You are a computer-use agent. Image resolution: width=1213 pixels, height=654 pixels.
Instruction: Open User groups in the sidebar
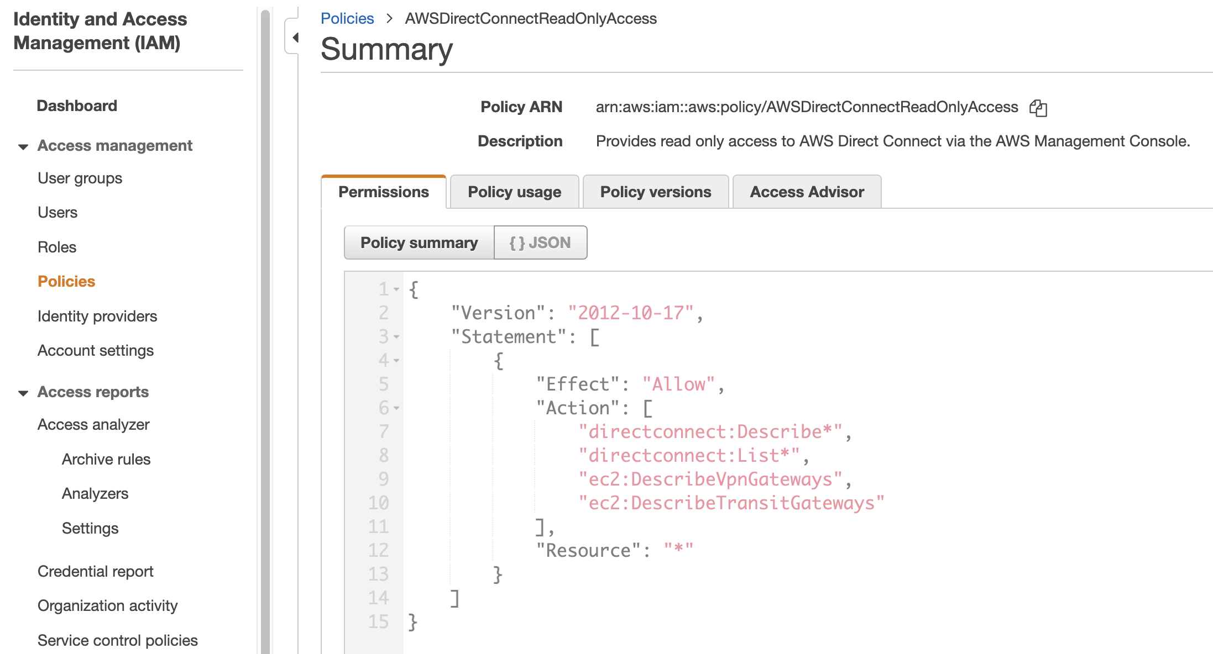(80, 178)
